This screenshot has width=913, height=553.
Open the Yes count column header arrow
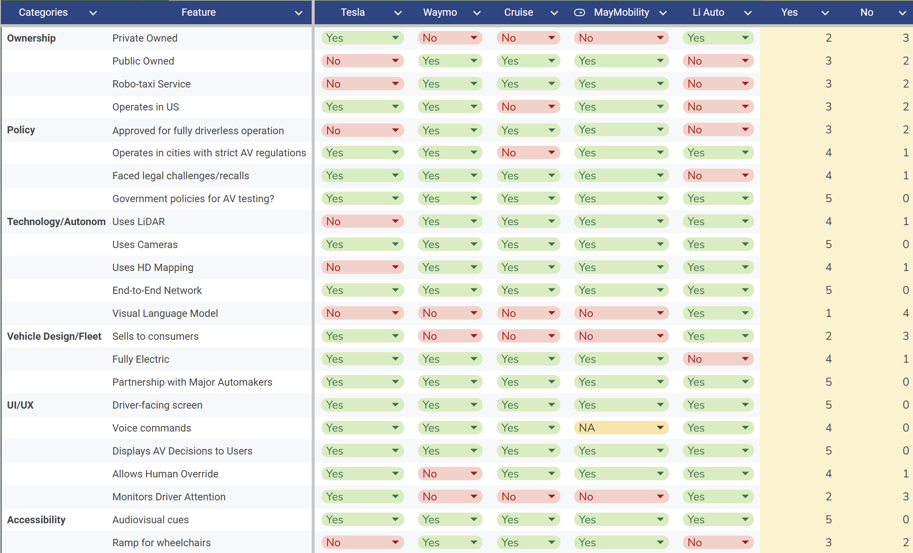[x=825, y=13]
